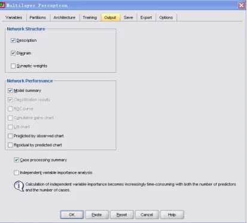Enable Independent variable importance analysis

coord(16,172)
